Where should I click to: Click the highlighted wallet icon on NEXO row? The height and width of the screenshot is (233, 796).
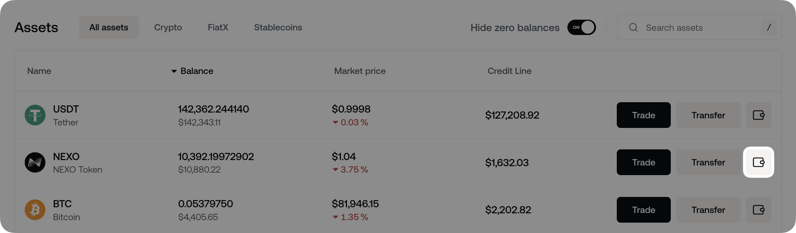click(758, 162)
